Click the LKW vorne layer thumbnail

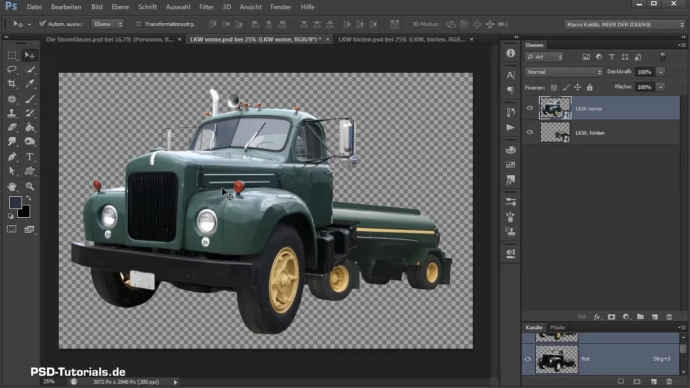click(555, 108)
